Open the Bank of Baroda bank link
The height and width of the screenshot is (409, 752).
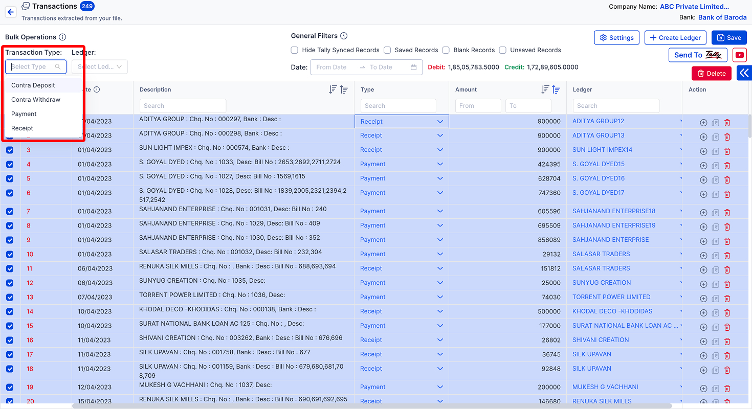click(x=722, y=17)
